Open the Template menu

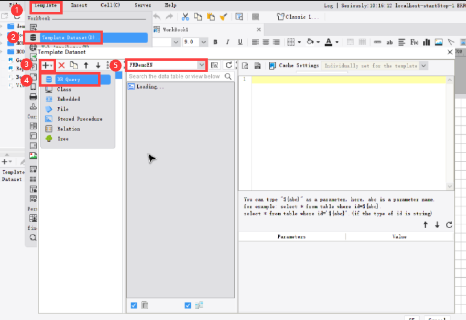[46, 5]
